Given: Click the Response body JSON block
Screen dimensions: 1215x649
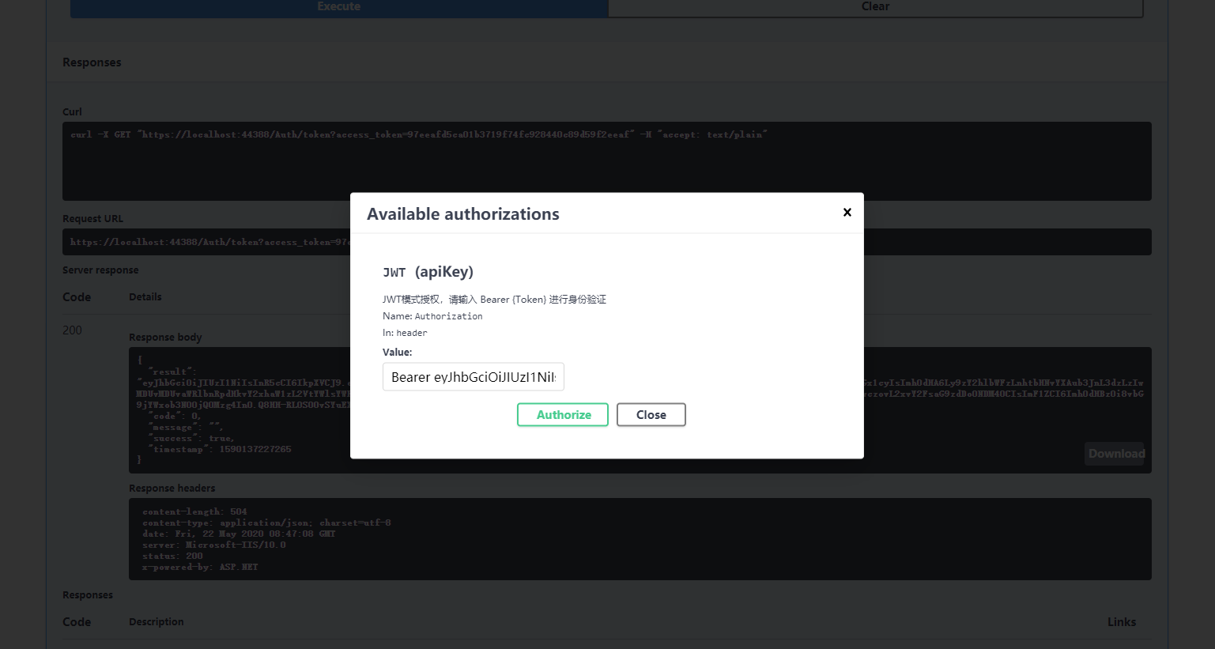Looking at the screenshot, I should 640,410.
